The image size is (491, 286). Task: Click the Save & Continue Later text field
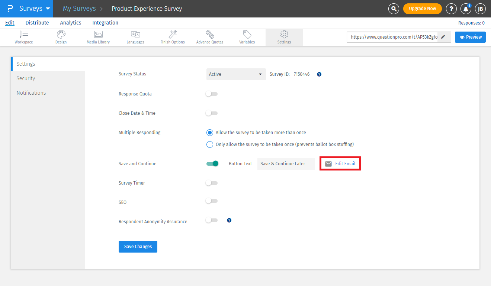(x=286, y=164)
